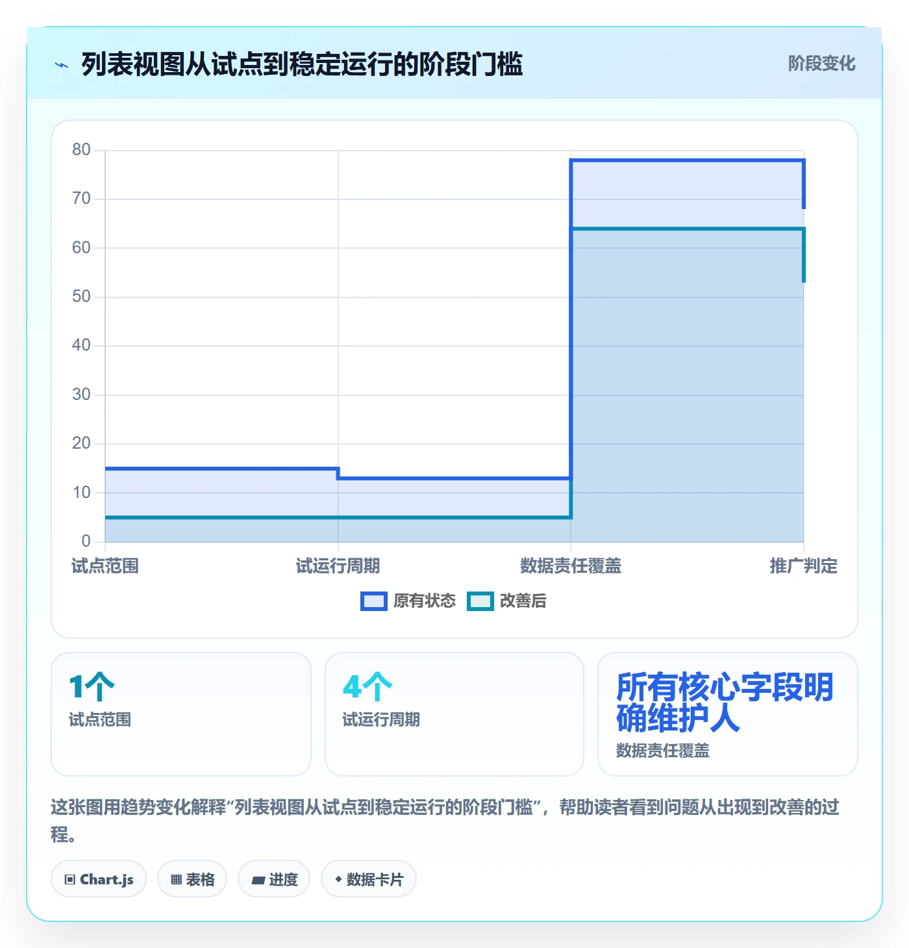
Task: Toggle the 改善后 legend color swatch
Action: pos(480,601)
